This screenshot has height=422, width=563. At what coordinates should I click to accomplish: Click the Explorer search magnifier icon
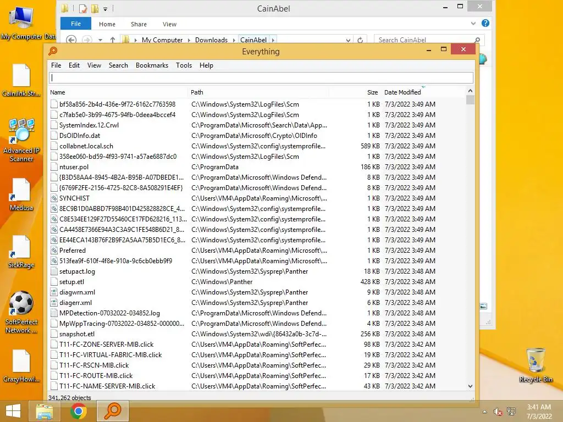(x=477, y=40)
